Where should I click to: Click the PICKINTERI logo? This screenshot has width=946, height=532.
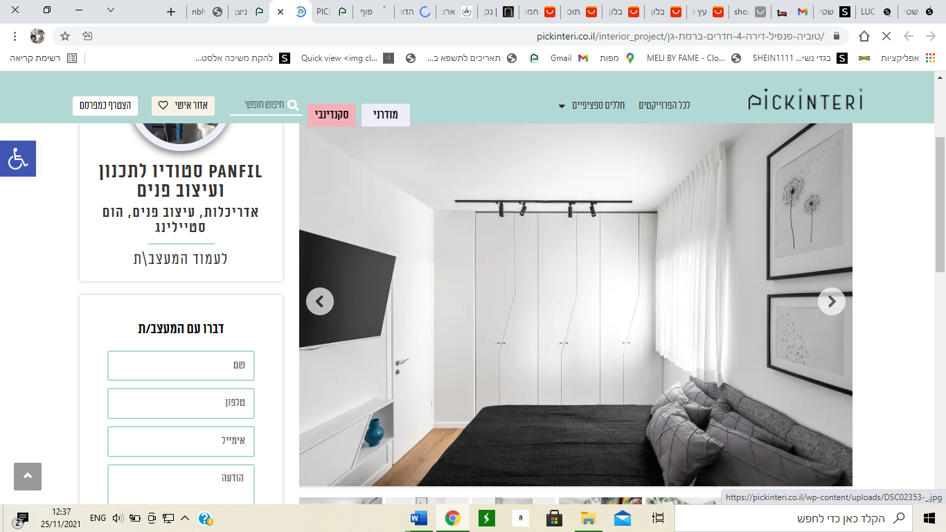pos(805,101)
